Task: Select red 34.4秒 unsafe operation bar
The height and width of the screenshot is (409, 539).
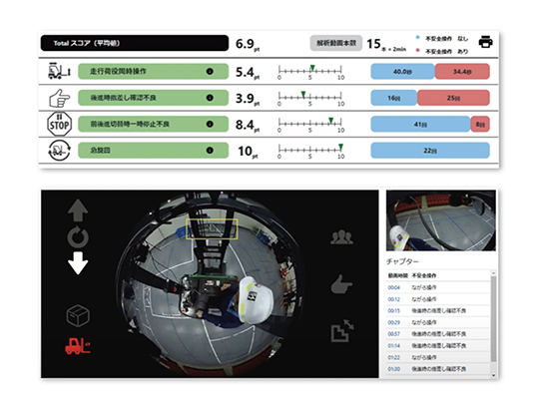Action: 462,72
